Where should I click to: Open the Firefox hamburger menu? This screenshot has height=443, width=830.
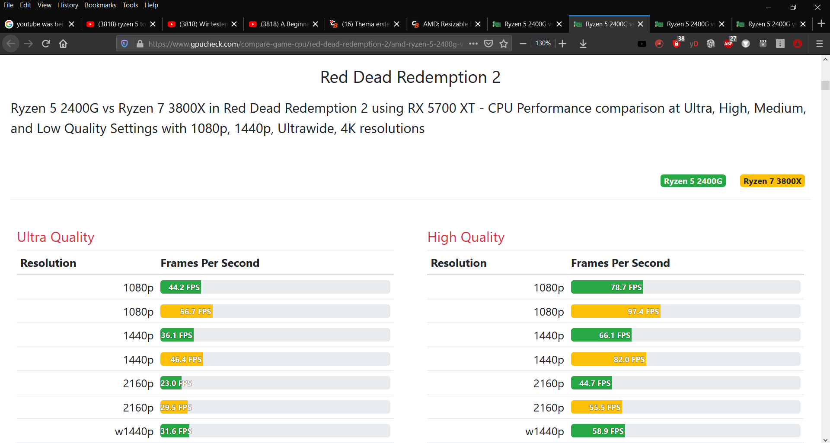point(819,44)
